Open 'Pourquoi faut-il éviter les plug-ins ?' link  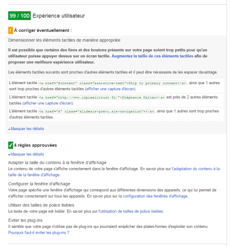coord(39,233)
